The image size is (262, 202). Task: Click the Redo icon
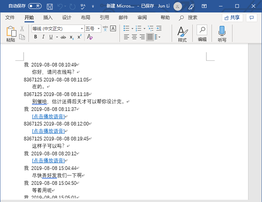[72, 6]
